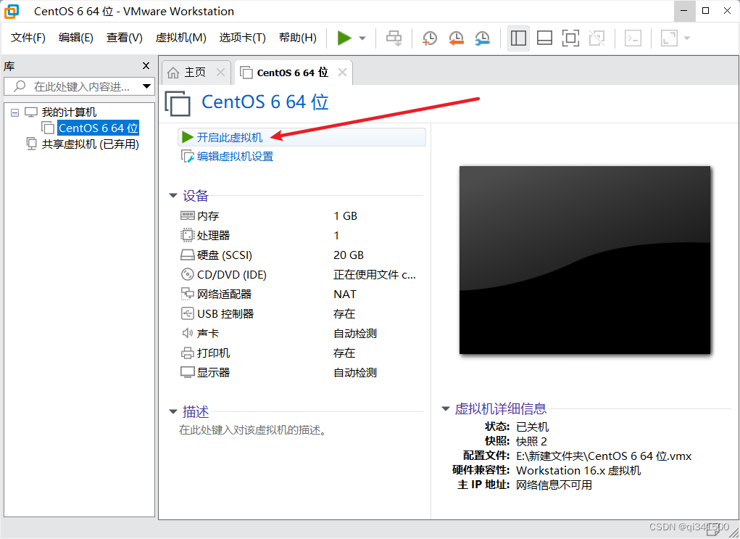Open the 帮助(H) menu
Viewport: 740px width, 539px height.
(297, 38)
